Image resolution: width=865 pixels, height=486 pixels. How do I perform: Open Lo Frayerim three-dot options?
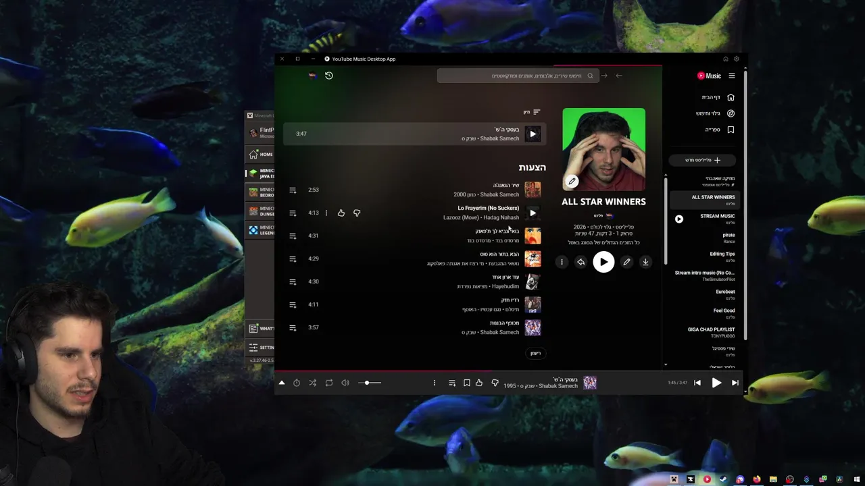point(326,213)
